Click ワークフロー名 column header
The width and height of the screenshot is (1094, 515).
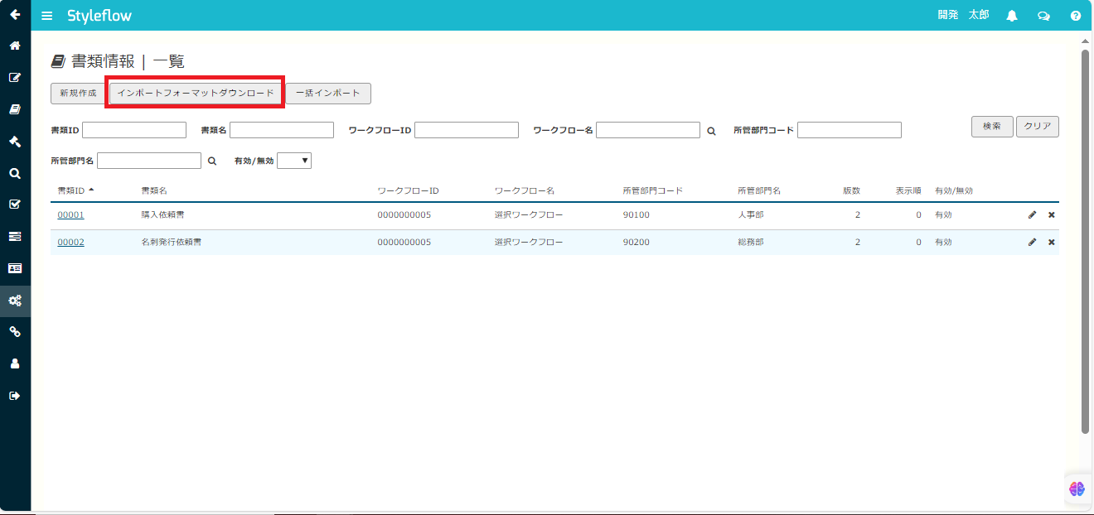(525, 190)
